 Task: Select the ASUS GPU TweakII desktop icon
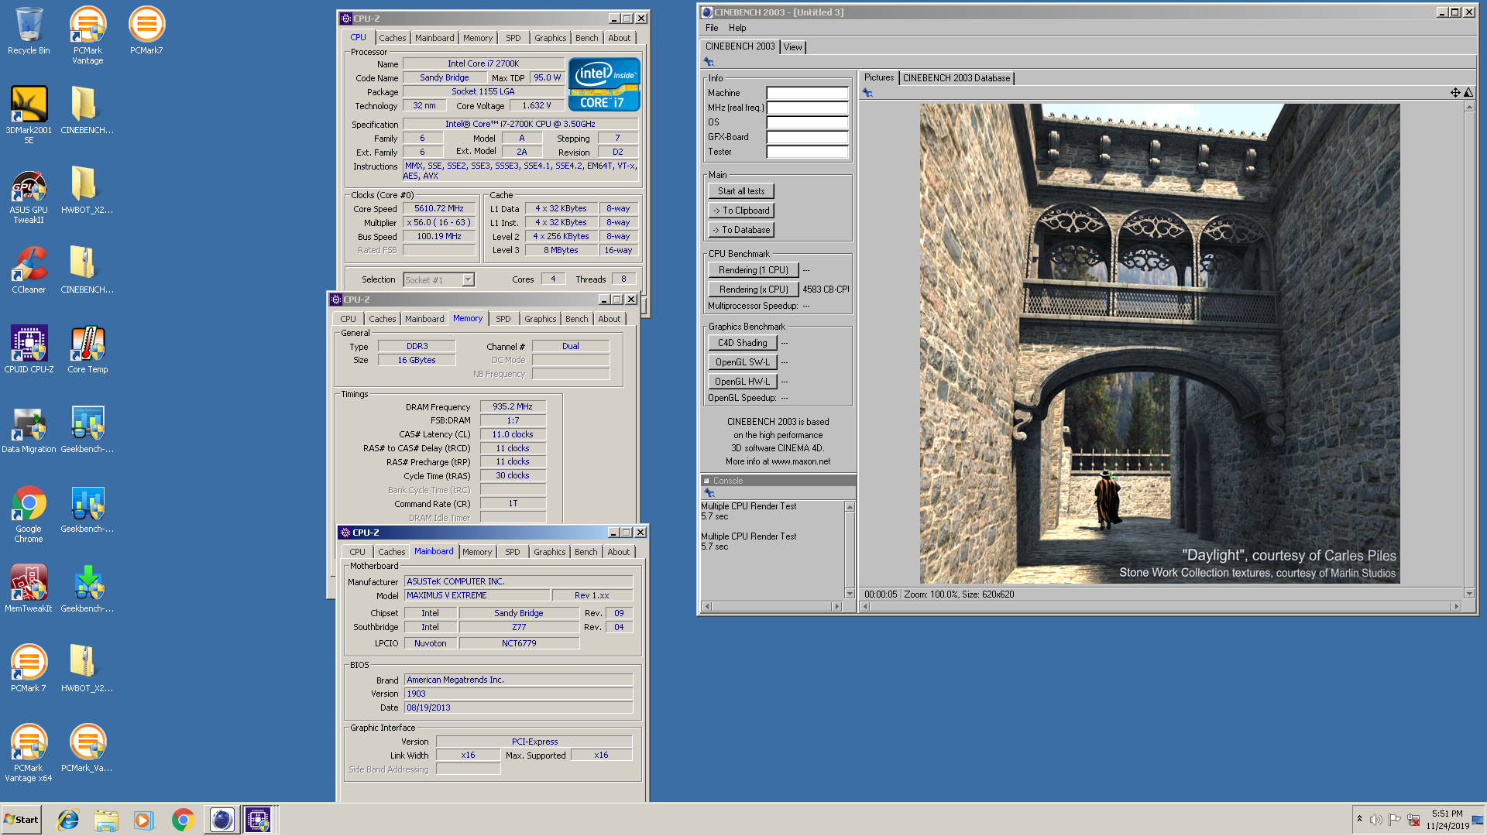pos(29,197)
